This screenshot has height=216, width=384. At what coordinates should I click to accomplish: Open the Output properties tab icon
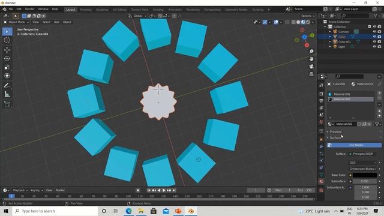click(322, 101)
